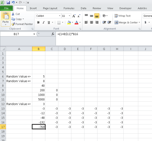This screenshot has width=152, height=141.
Task: Open the Excel application icon menu
Action: click(2, 2)
